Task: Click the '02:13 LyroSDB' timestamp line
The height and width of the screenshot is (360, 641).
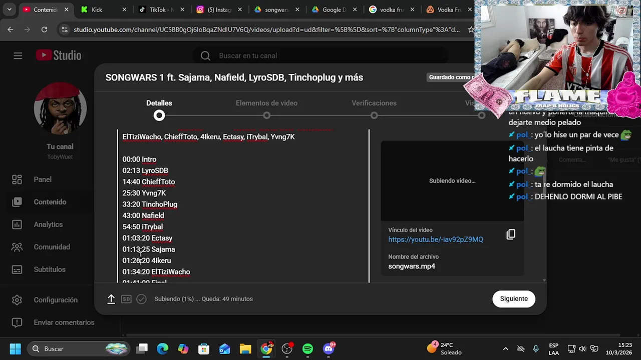Action: (145, 170)
